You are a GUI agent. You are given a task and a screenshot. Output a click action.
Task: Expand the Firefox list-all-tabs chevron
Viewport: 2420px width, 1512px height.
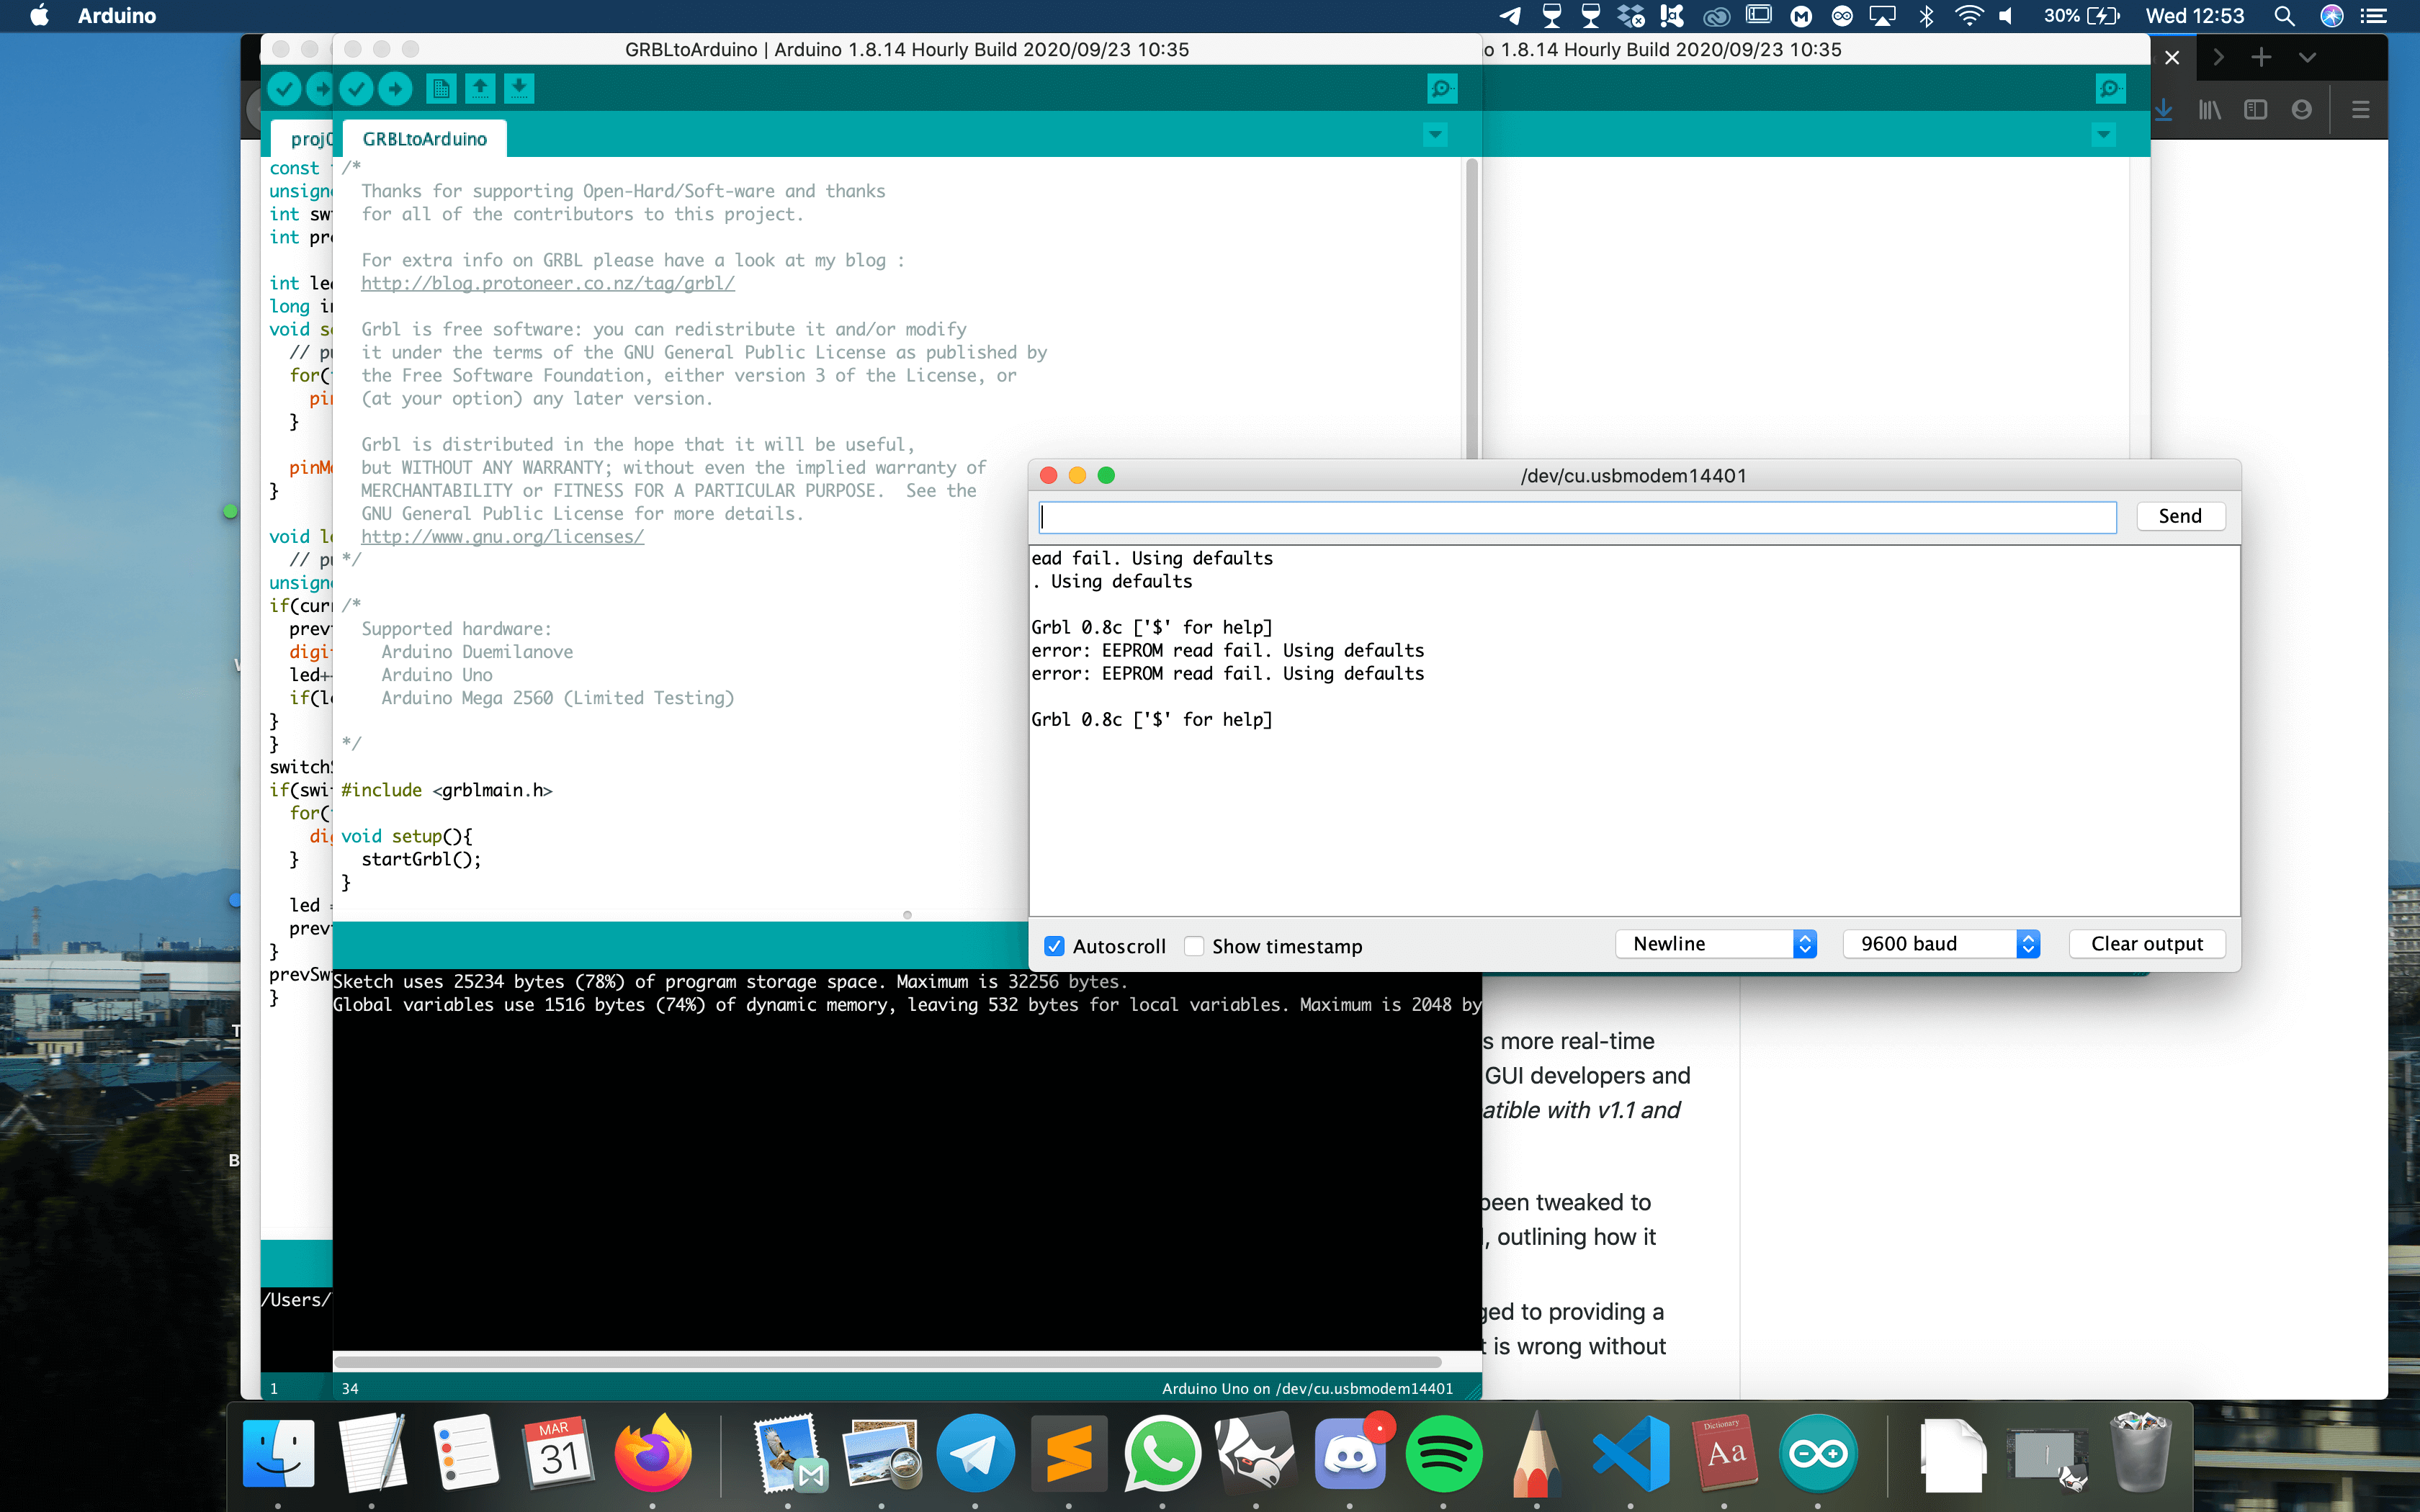(2307, 57)
